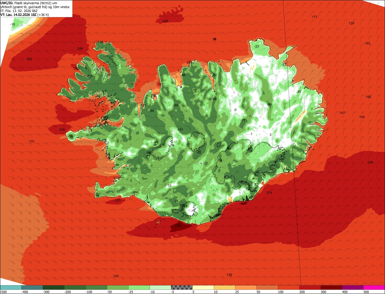Image resolution: width=385 pixels, height=294 pixels.
Task: Select the purple legend swatch between 400 and 500
Action: [x=353, y=287]
